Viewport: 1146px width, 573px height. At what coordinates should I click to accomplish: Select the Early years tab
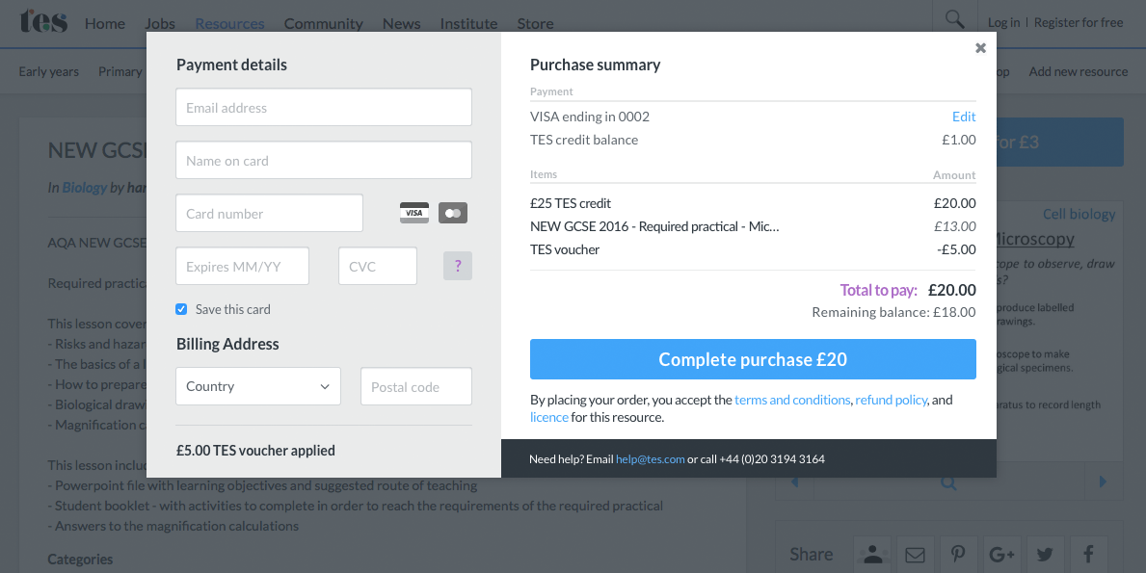pyautogui.click(x=49, y=71)
